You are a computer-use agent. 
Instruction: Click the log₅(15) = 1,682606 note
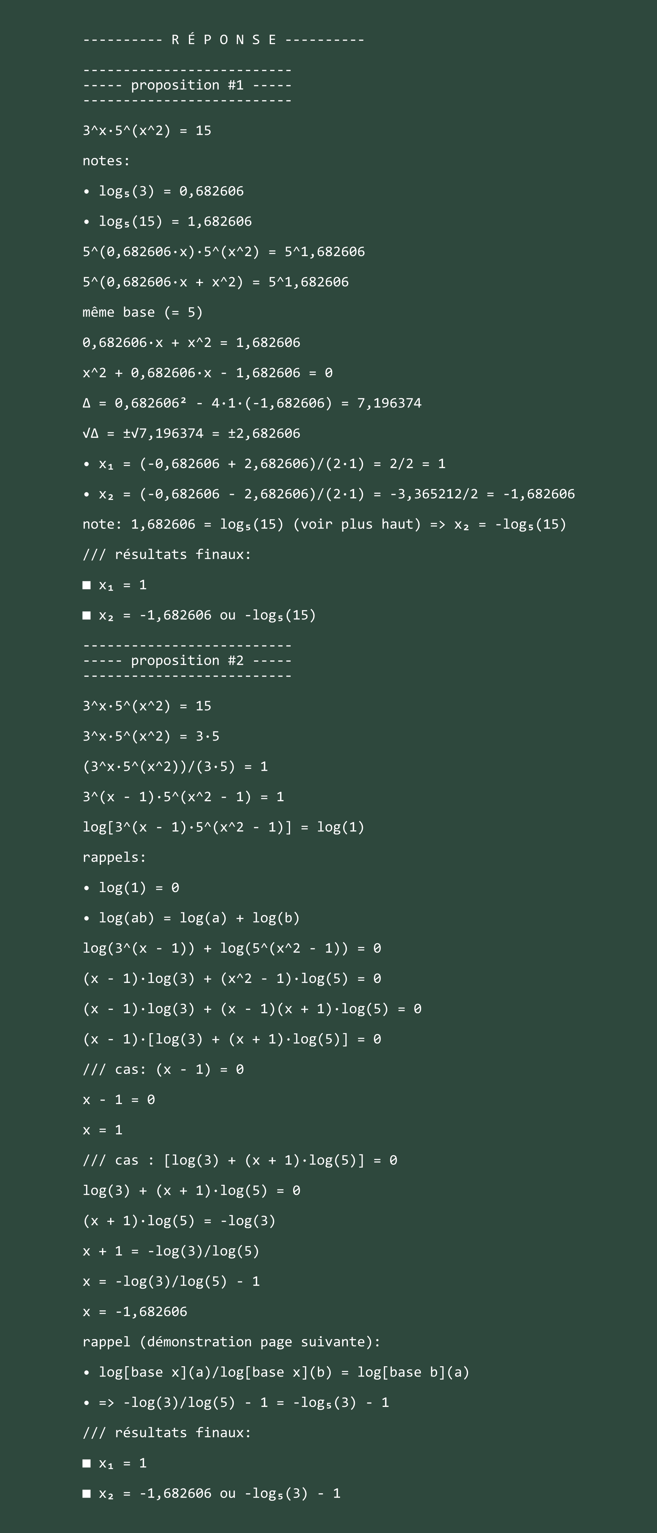[x=168, y=222]
